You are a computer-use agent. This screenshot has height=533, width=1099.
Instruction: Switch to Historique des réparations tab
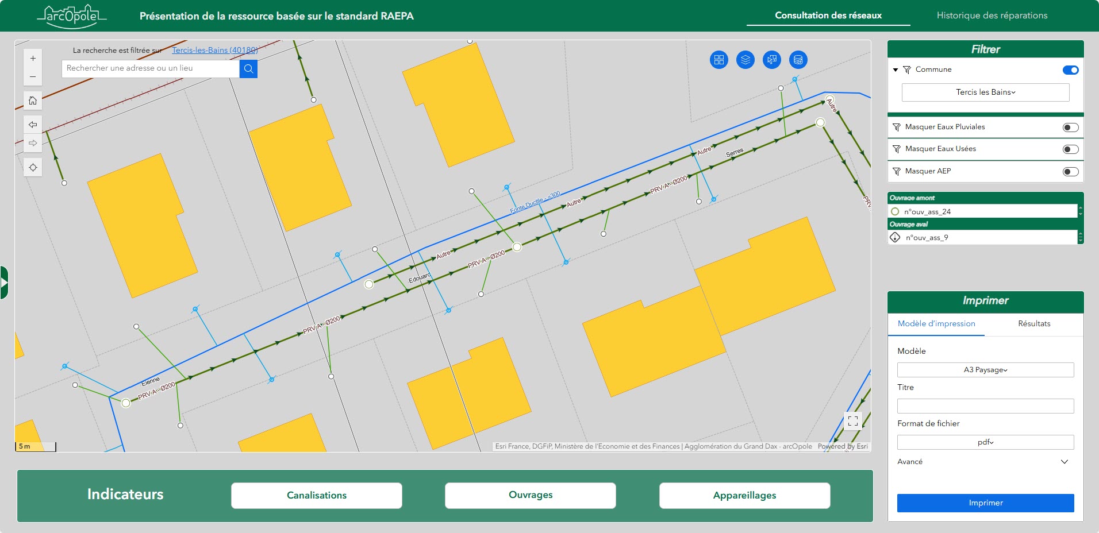[x=992, y=16]
